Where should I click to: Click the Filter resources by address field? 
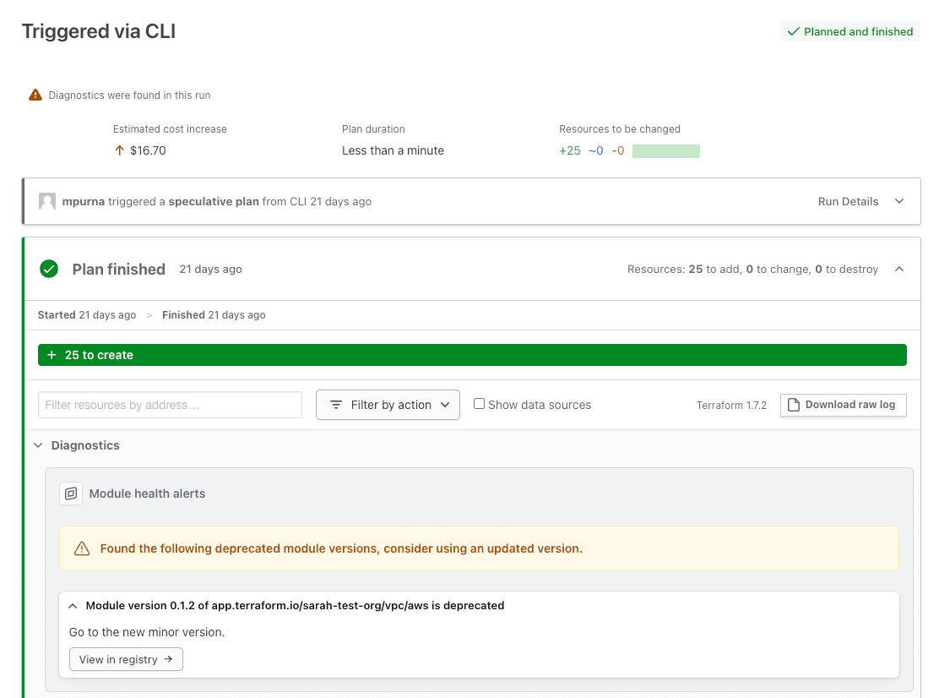click(170, 405)
